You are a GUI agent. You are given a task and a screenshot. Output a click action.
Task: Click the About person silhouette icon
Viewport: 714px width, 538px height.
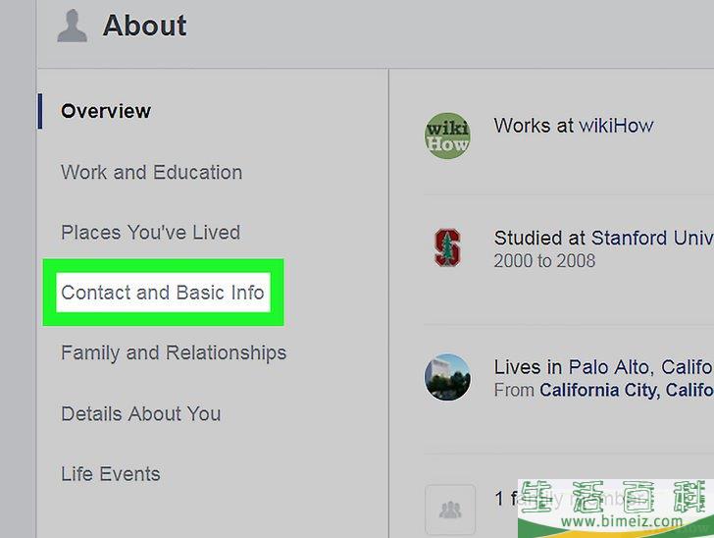click(72, 26)
